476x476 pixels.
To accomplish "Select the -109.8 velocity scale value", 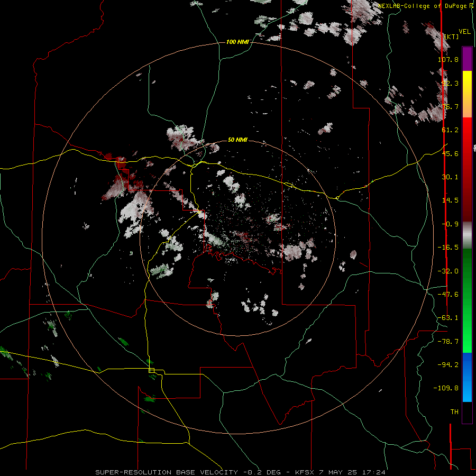I will [x=446, y=388].
